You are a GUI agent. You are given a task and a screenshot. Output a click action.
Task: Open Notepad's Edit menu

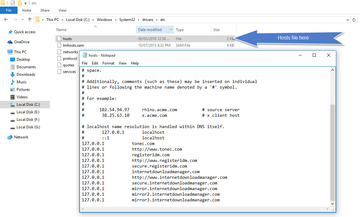point(95,63)
